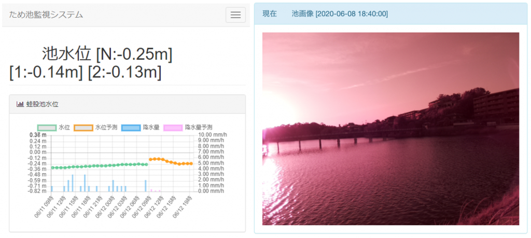Toggle the 水位 green legend box
Image resolution: width=531 pixels, height=238 pixels.
(x=47, y=128)
